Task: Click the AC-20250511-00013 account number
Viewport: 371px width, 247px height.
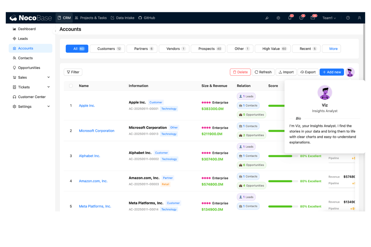Action: (144, 134)
